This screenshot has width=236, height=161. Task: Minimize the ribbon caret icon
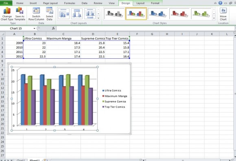[215, 3]
